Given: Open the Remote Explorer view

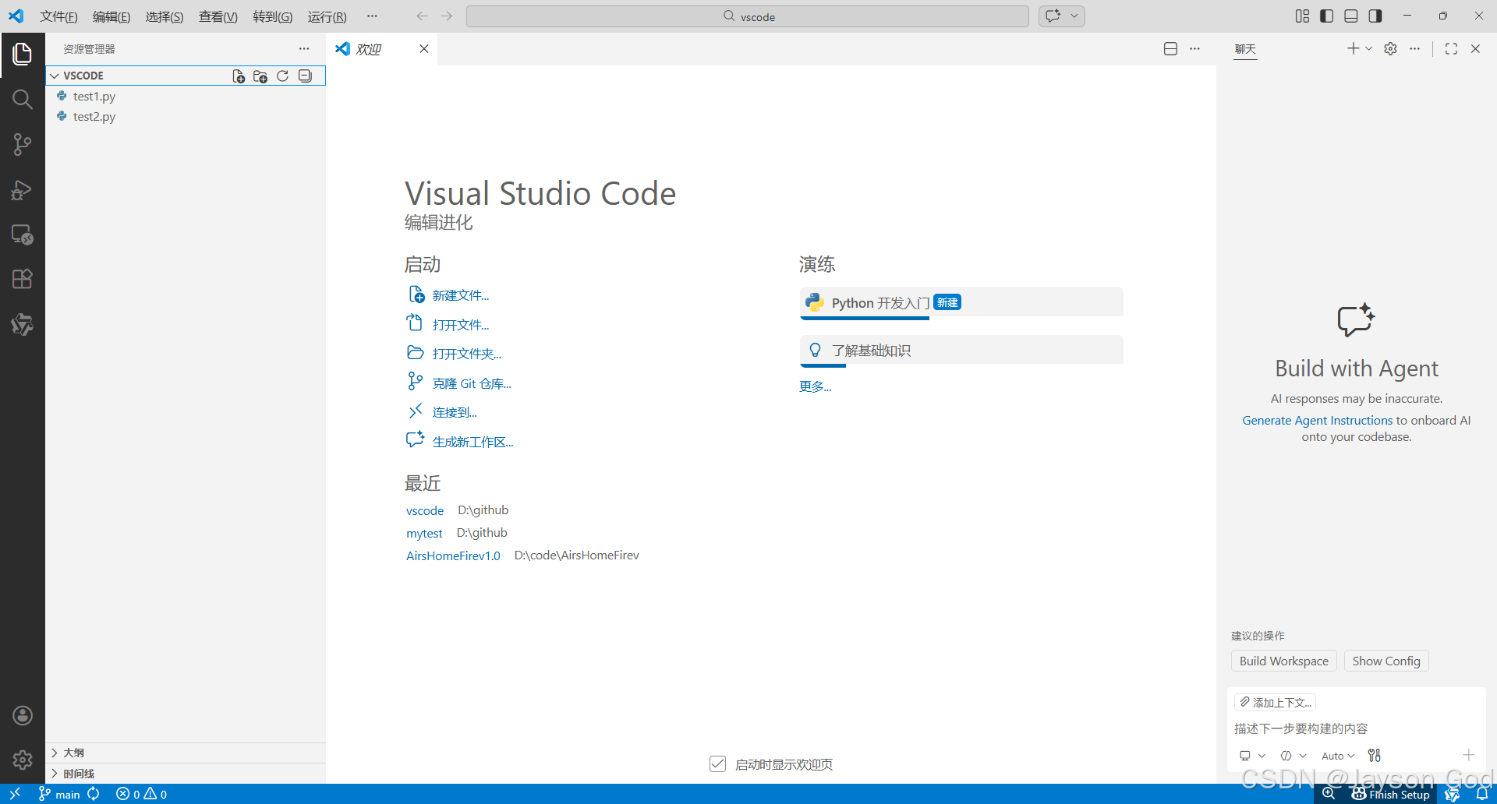Looking at the screenshot, I should [x=22, y=235].
